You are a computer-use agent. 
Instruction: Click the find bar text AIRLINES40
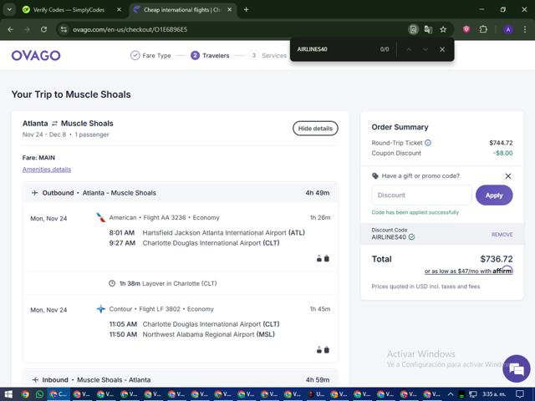point(312,49)
